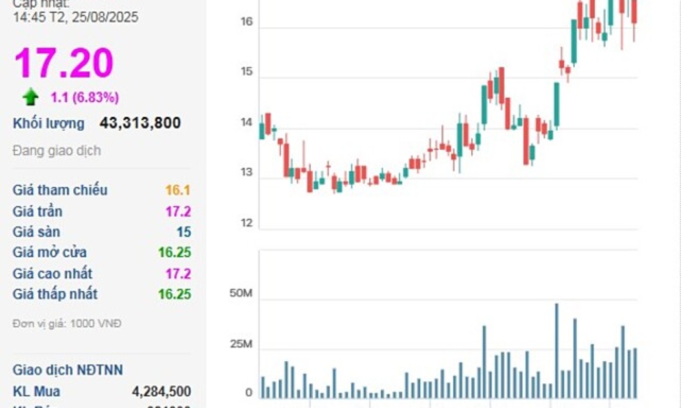Image resolution: width=681 pixels, height=408 pixels.
Task: Click the Đang giao dịch status text
Action: click(x=56, y=151)
